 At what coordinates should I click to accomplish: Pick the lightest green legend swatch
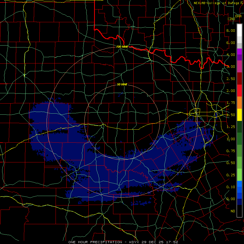pyautogui.click(x=239, y=175)
